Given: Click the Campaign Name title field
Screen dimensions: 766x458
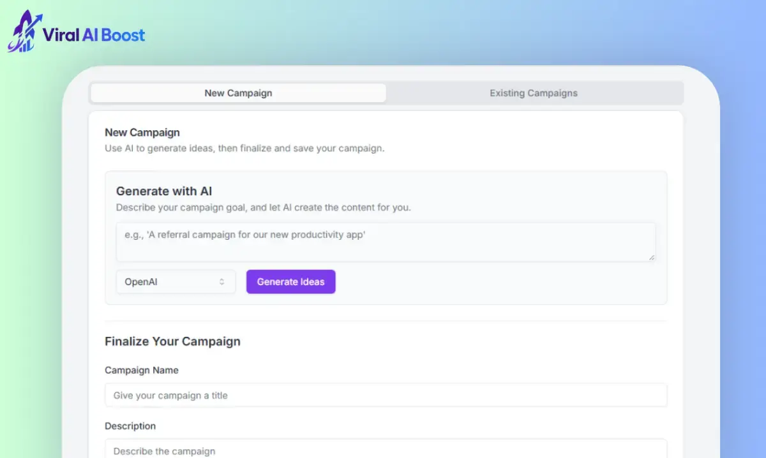Looking at the screenshot, I should click(386, 395).
